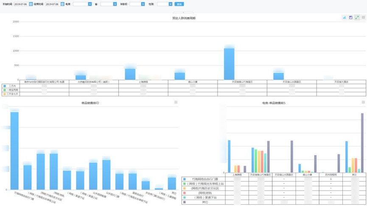Image resolution: width=367 pixels, height=206 pixels.
Task: Toggle (网络)地轨 legend series
Action: pyautogui.click(x=203, y=193)
